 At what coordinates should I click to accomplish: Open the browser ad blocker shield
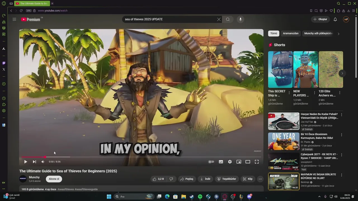click(x=321, y=11)
